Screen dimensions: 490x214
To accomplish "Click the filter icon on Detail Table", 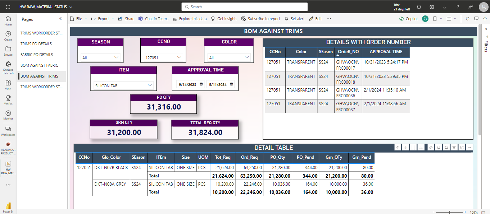I will tap(454, 147).
